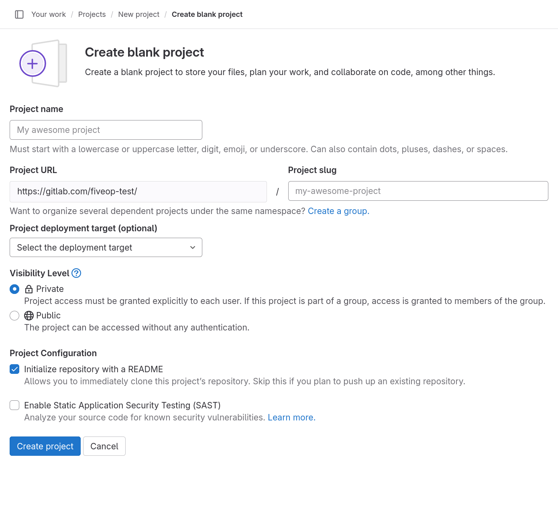
Task: Click the Project slug field
Action: pos(418,191)
